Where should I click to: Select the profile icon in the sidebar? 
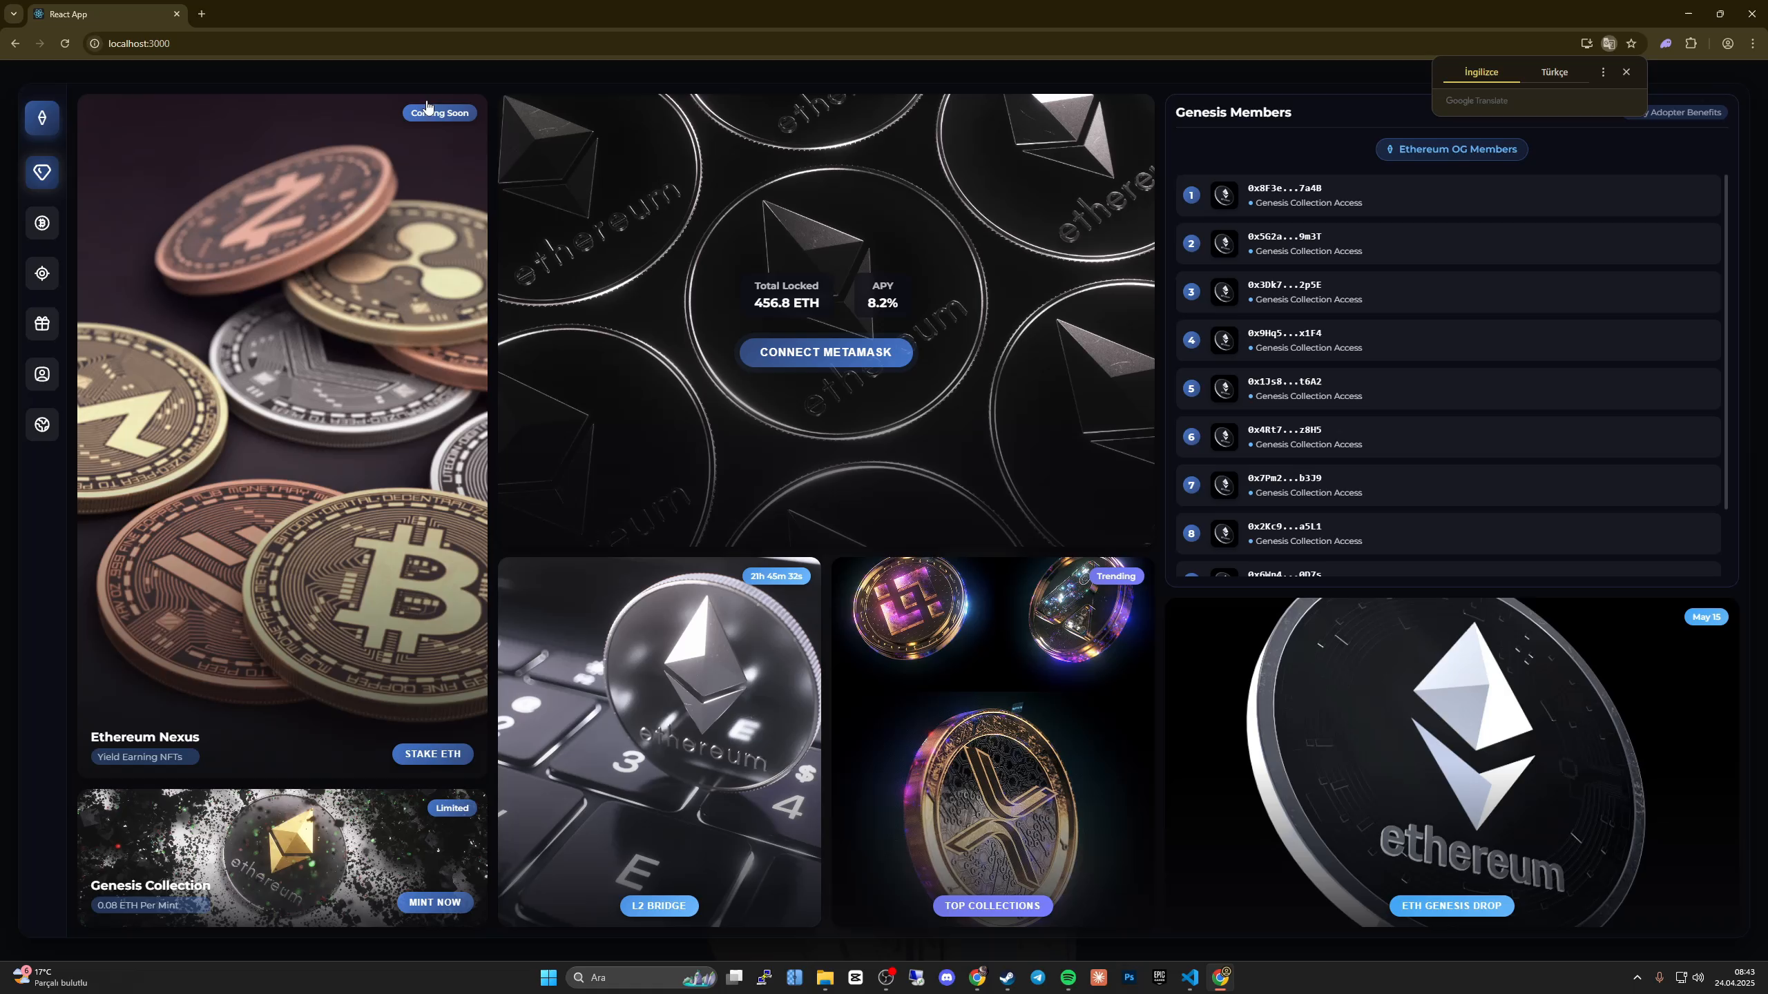(42, 373)
